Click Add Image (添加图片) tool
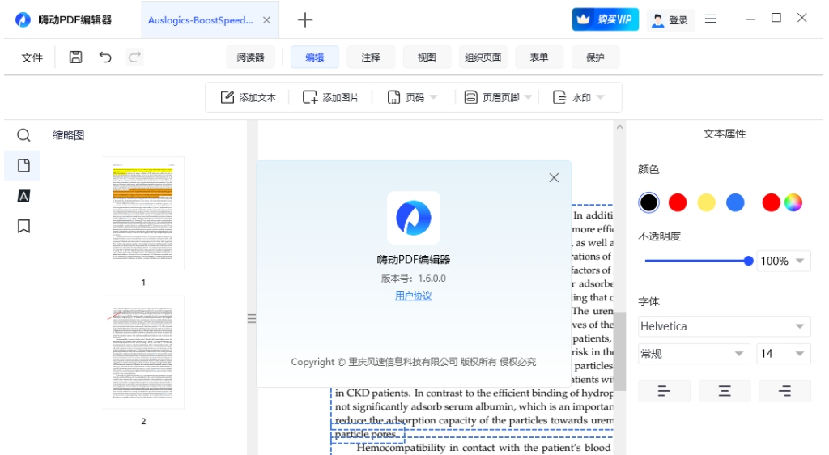 point(330,97)
